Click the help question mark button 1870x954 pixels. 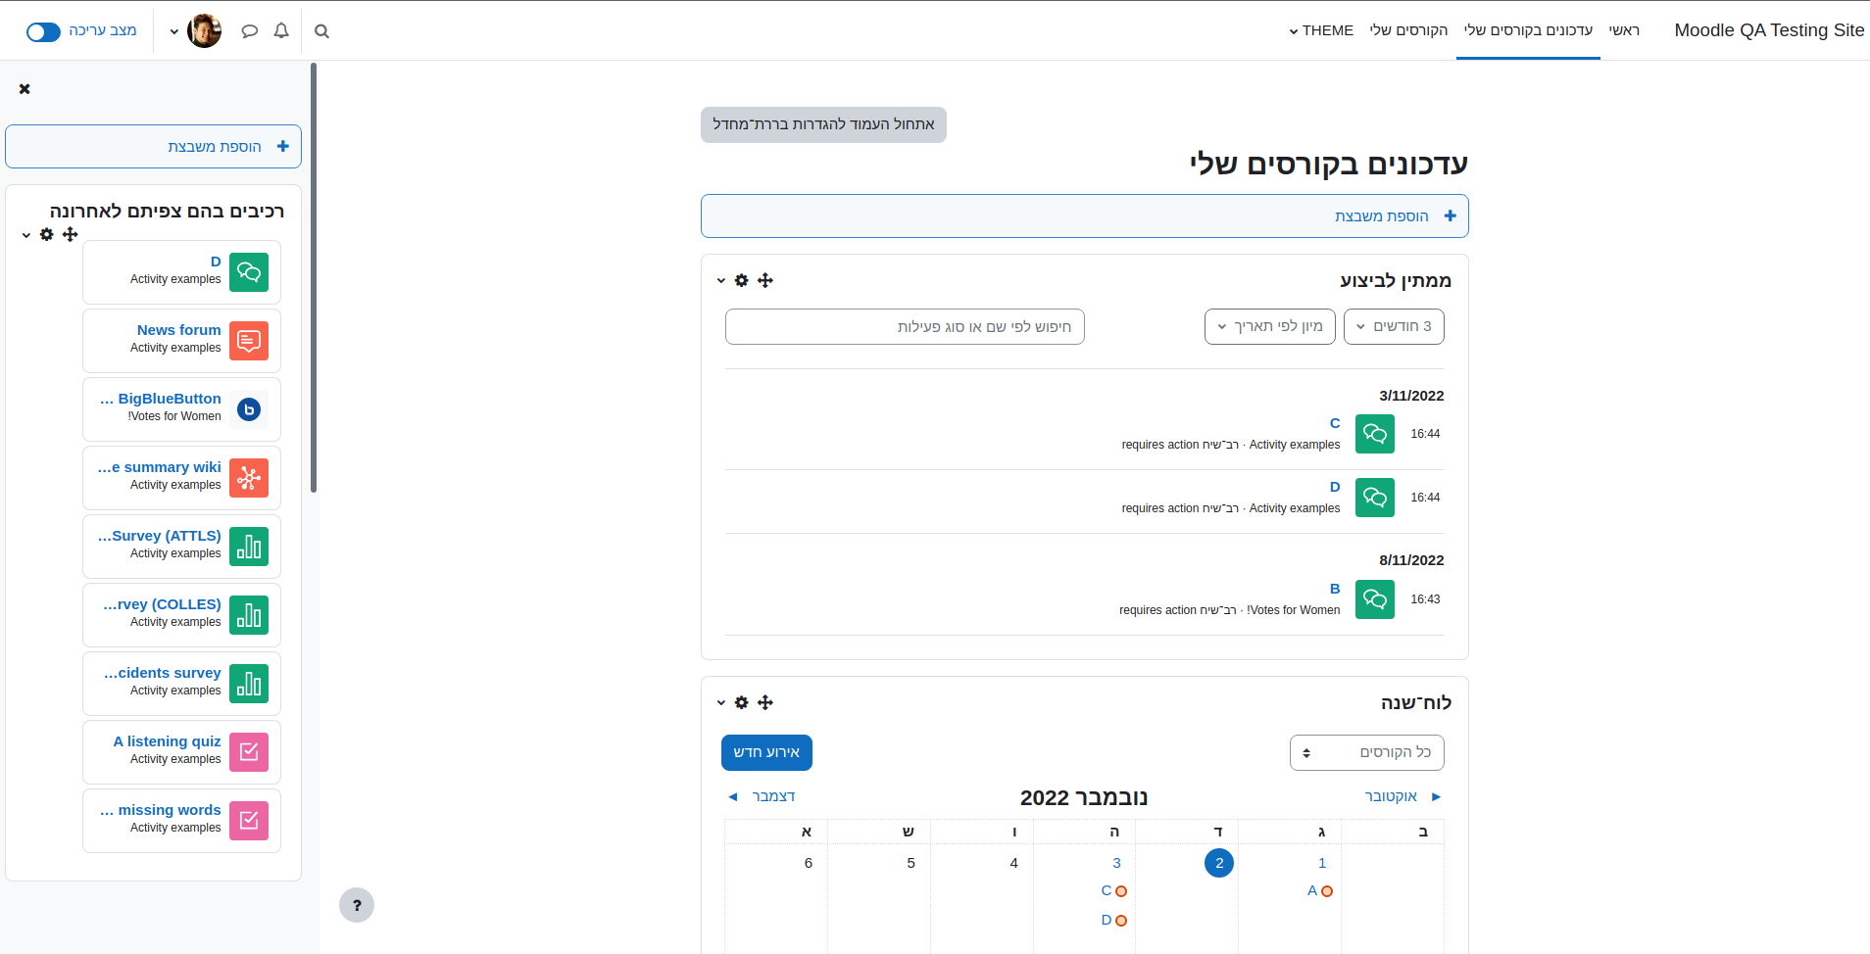[x=357, y=905]
